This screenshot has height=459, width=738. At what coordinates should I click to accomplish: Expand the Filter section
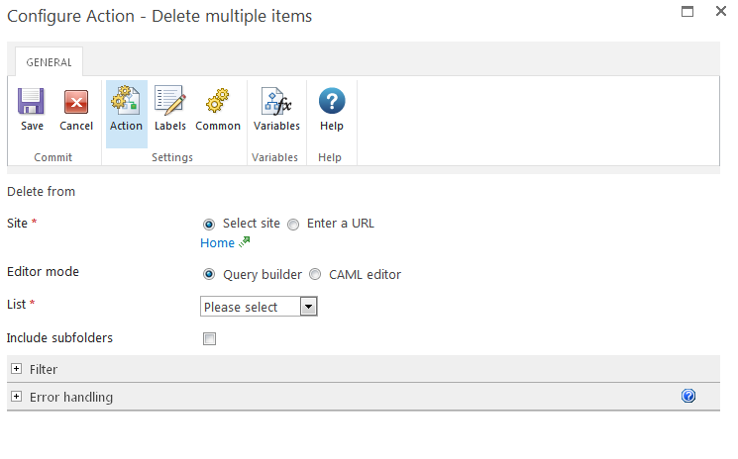[17, 369]
